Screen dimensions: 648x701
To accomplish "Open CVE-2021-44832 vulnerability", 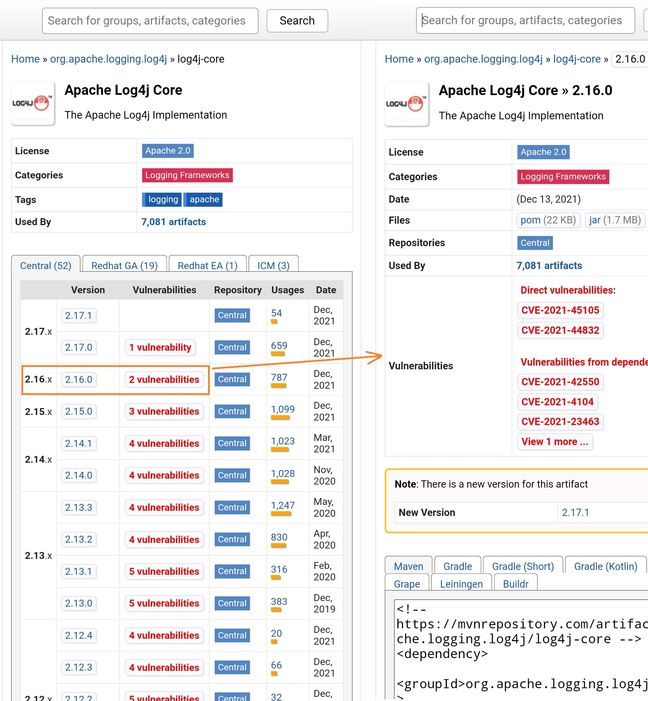I will coord(560,330).
